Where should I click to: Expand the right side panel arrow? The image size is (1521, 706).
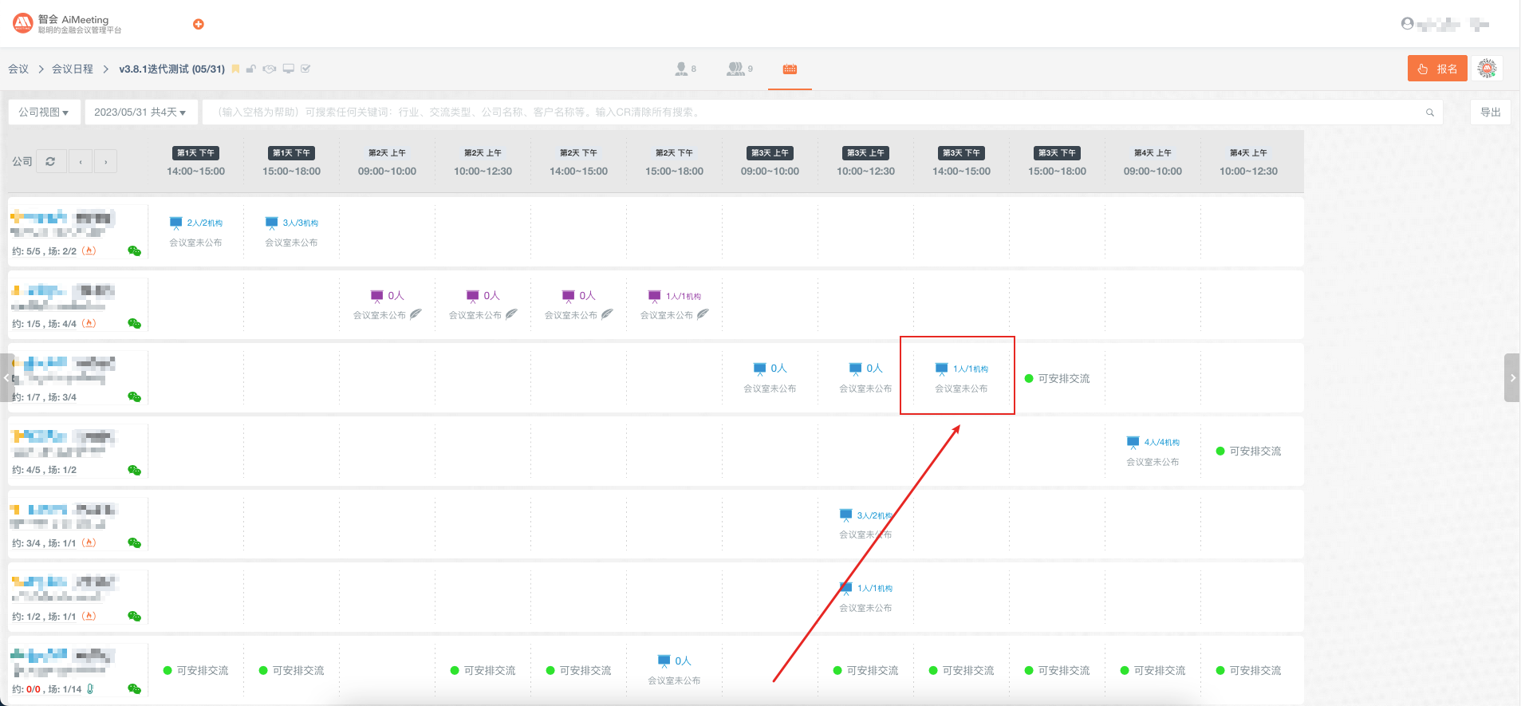[x=1512, y=377]
